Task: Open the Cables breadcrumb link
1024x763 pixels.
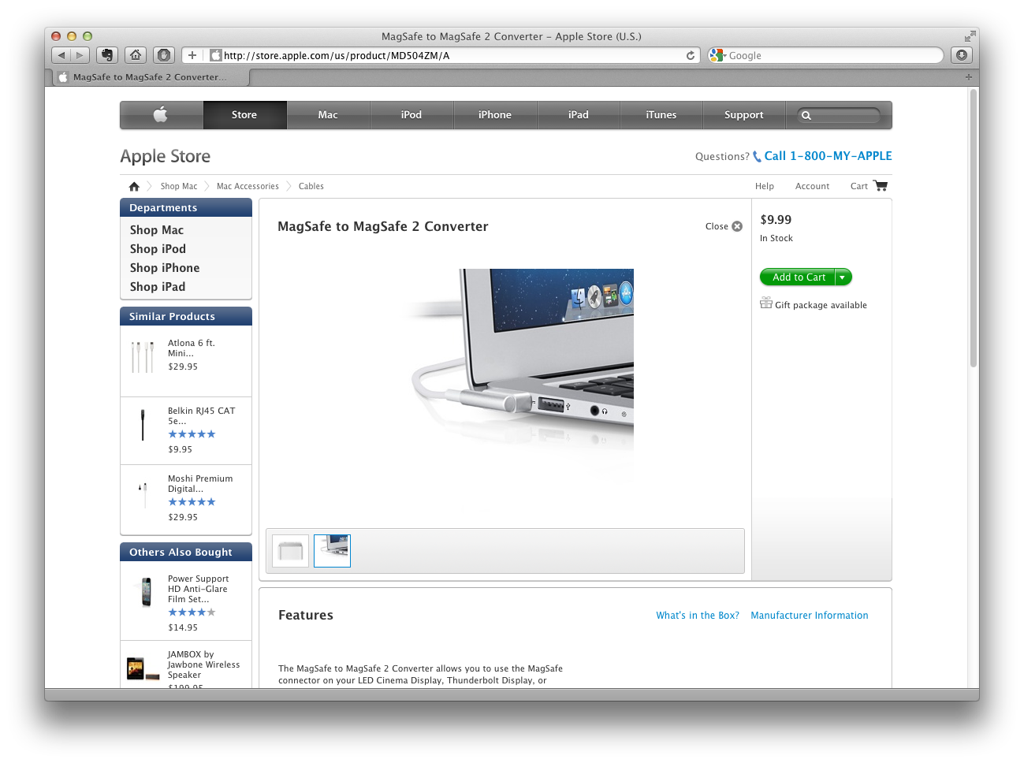Action: pyautogui.click(x=311, y=186)
